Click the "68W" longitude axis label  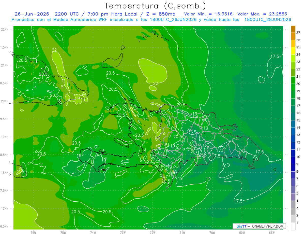pyautogui.click(x=272, y=233)
